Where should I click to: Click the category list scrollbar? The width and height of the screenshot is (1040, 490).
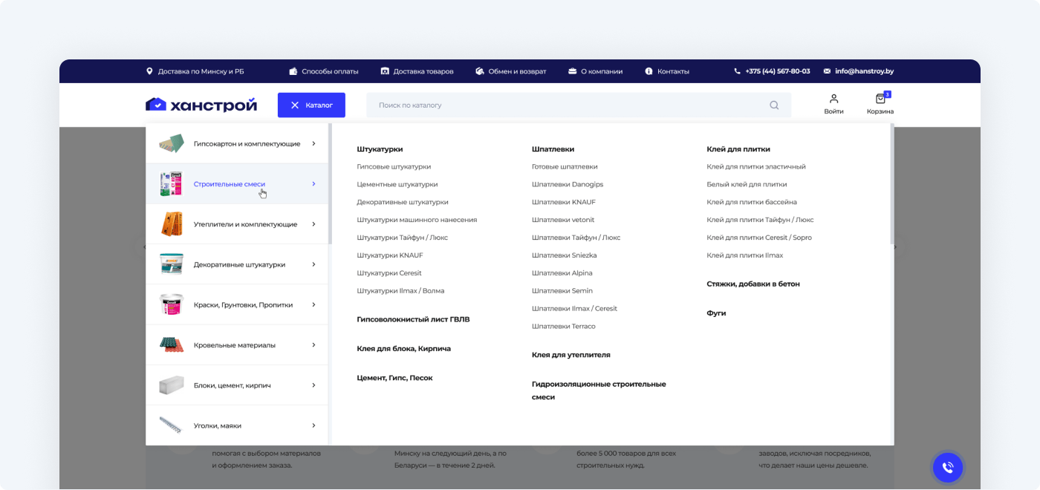point(330,186)
